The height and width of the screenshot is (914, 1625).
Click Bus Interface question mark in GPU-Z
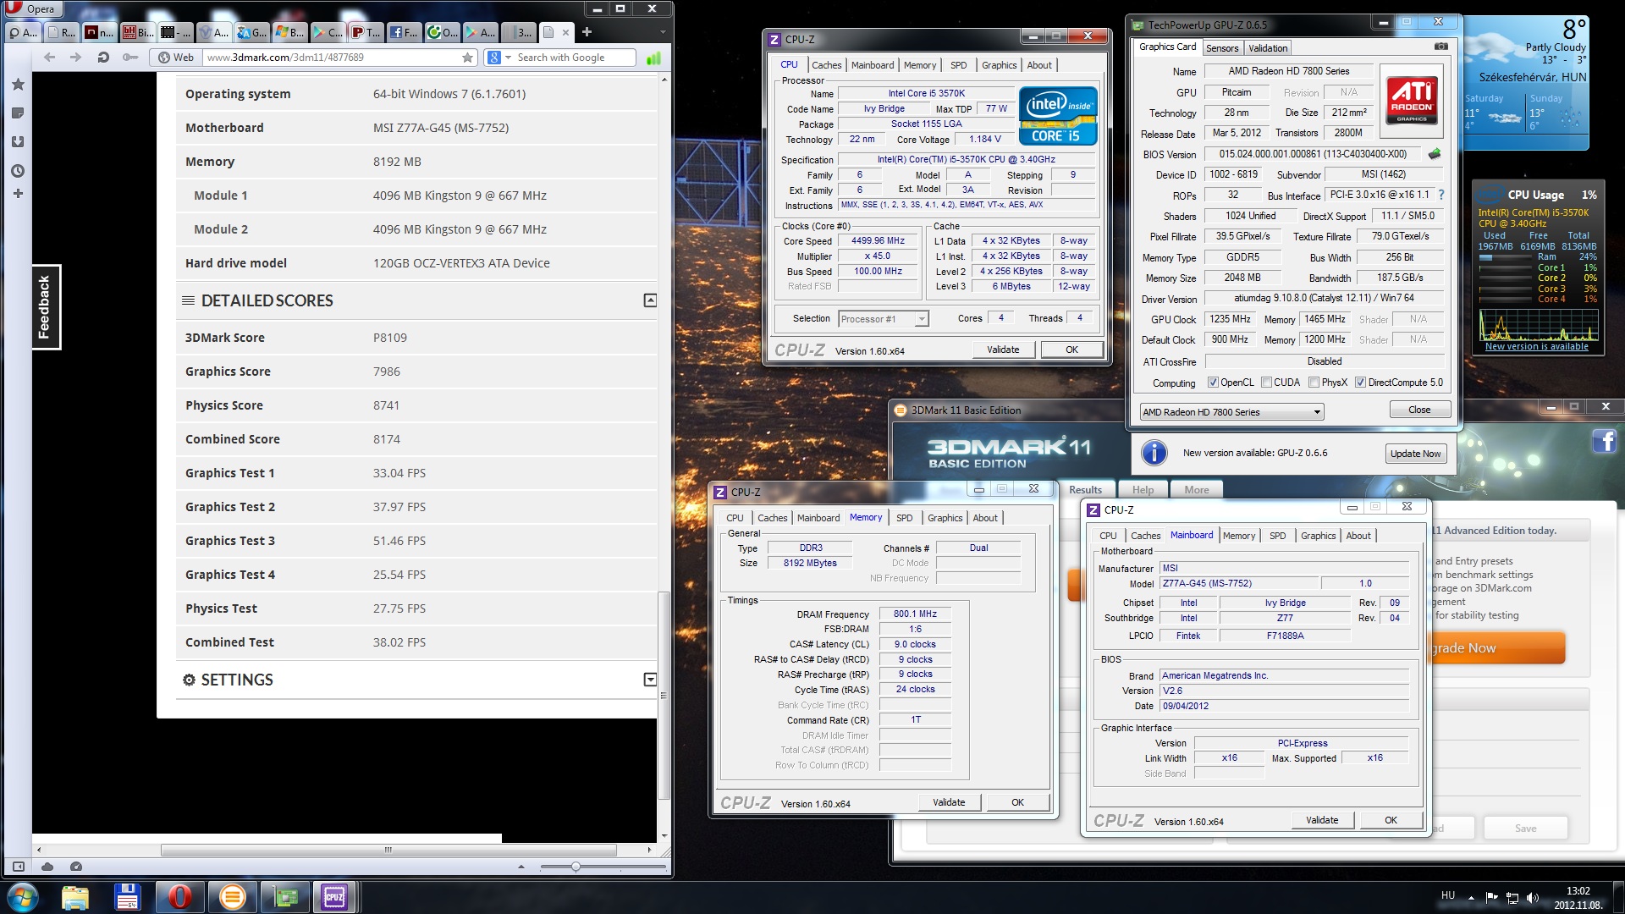pyautogui.click(x=1441, y=195)
